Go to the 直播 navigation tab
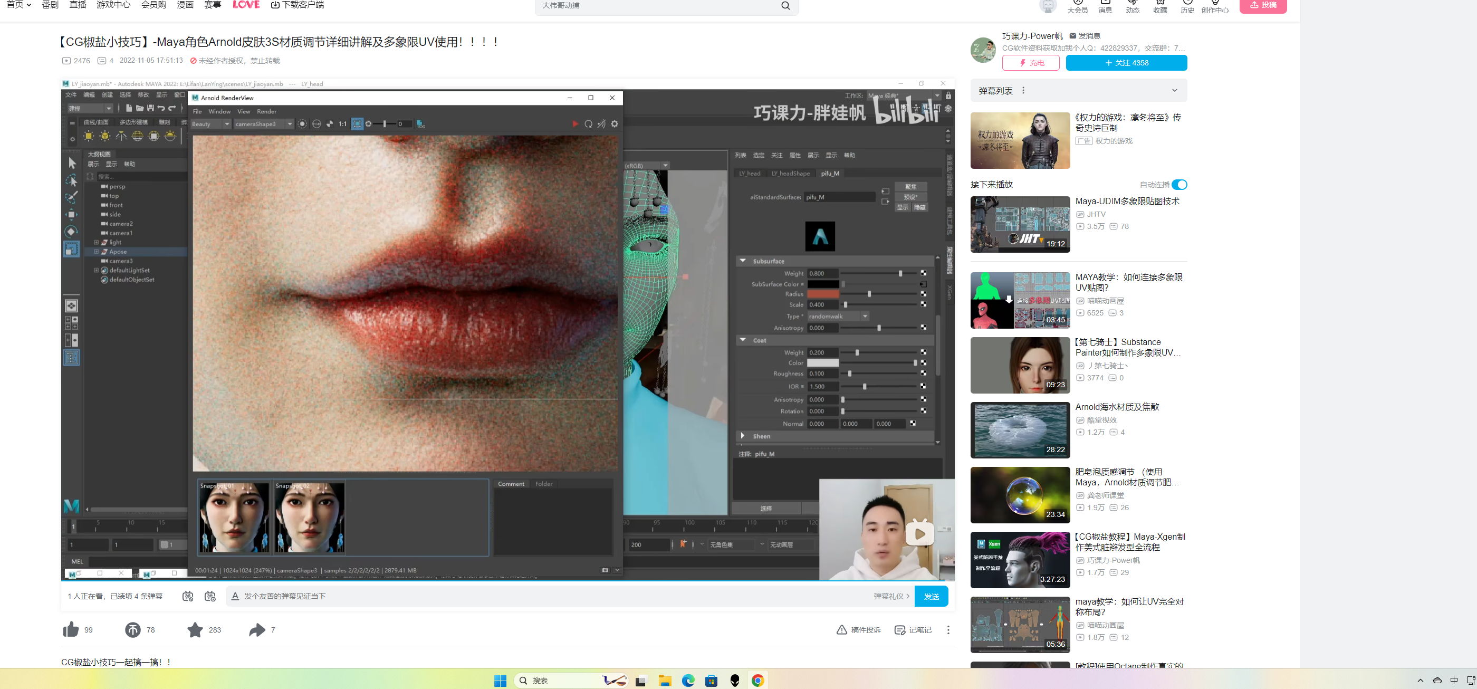 (x=78, y=5)
